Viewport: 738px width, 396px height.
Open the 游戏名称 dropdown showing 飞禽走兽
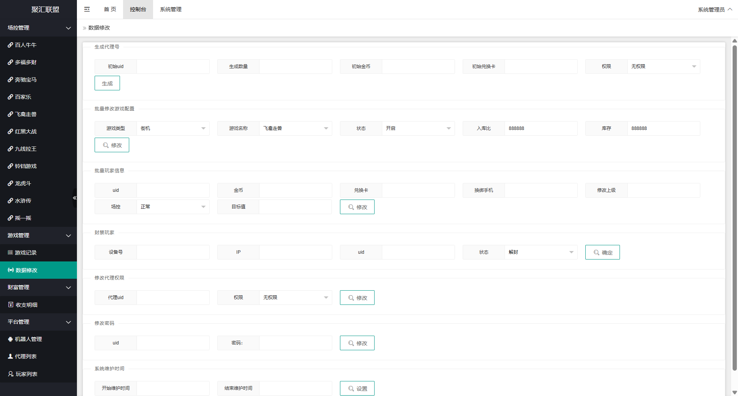[x=295, y=128]
